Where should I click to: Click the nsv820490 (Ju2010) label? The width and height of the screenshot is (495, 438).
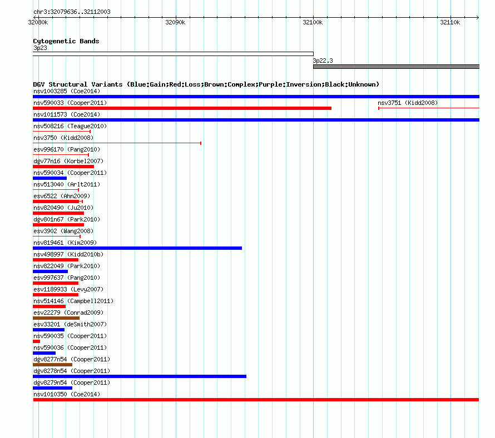(63, 208)
